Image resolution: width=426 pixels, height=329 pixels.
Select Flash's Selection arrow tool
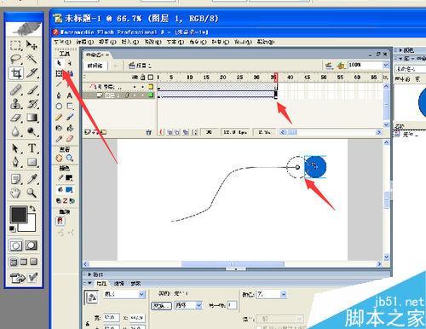pos(60,63)
